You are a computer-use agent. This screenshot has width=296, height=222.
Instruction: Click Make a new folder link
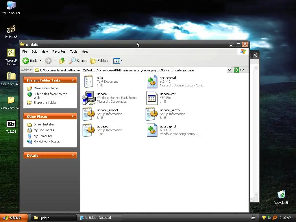(46, 88)
